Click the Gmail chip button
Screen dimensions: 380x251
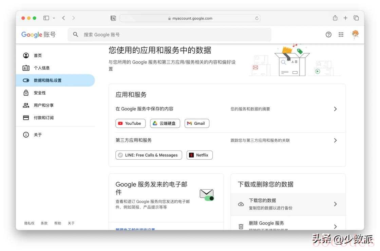197,123
